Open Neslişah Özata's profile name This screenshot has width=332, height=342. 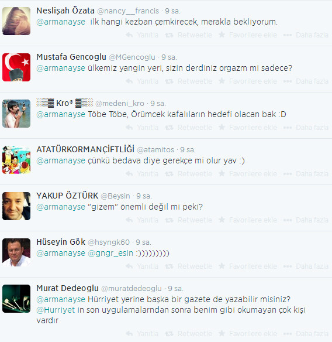click(x=65, y=11)
